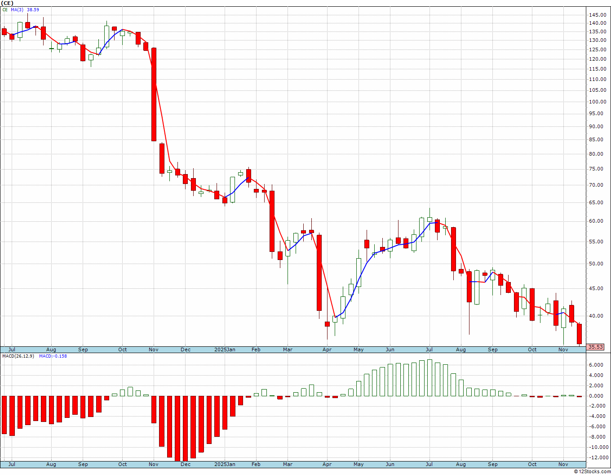Image resolution: width=611 pixels, height=475 pixels.
Task: Click Mar on the price chart time axis
Action: pyautogui.click(x=288, y=350)
